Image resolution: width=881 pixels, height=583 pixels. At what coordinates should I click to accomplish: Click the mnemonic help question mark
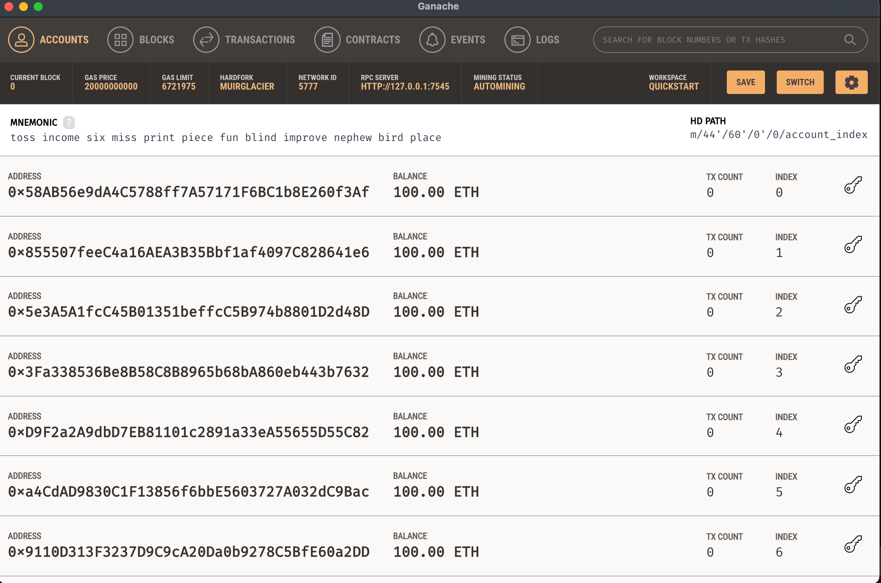69,122
